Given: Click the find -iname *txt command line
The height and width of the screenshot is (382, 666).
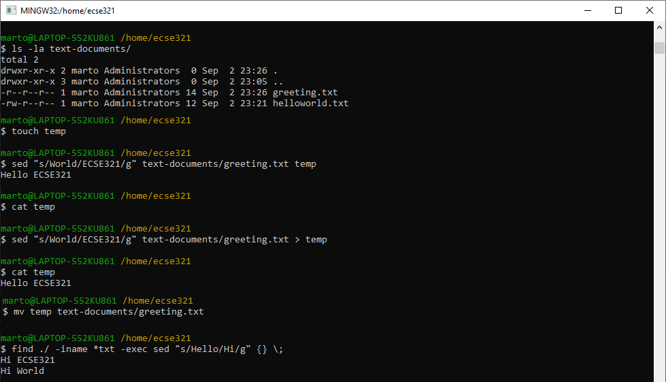Looking at the screenshot, I should tap(142, 349).
